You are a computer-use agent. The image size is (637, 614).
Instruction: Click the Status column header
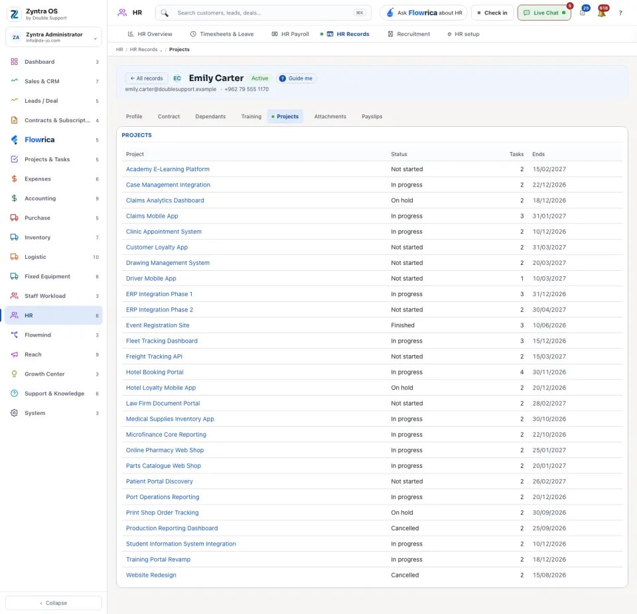399,155
